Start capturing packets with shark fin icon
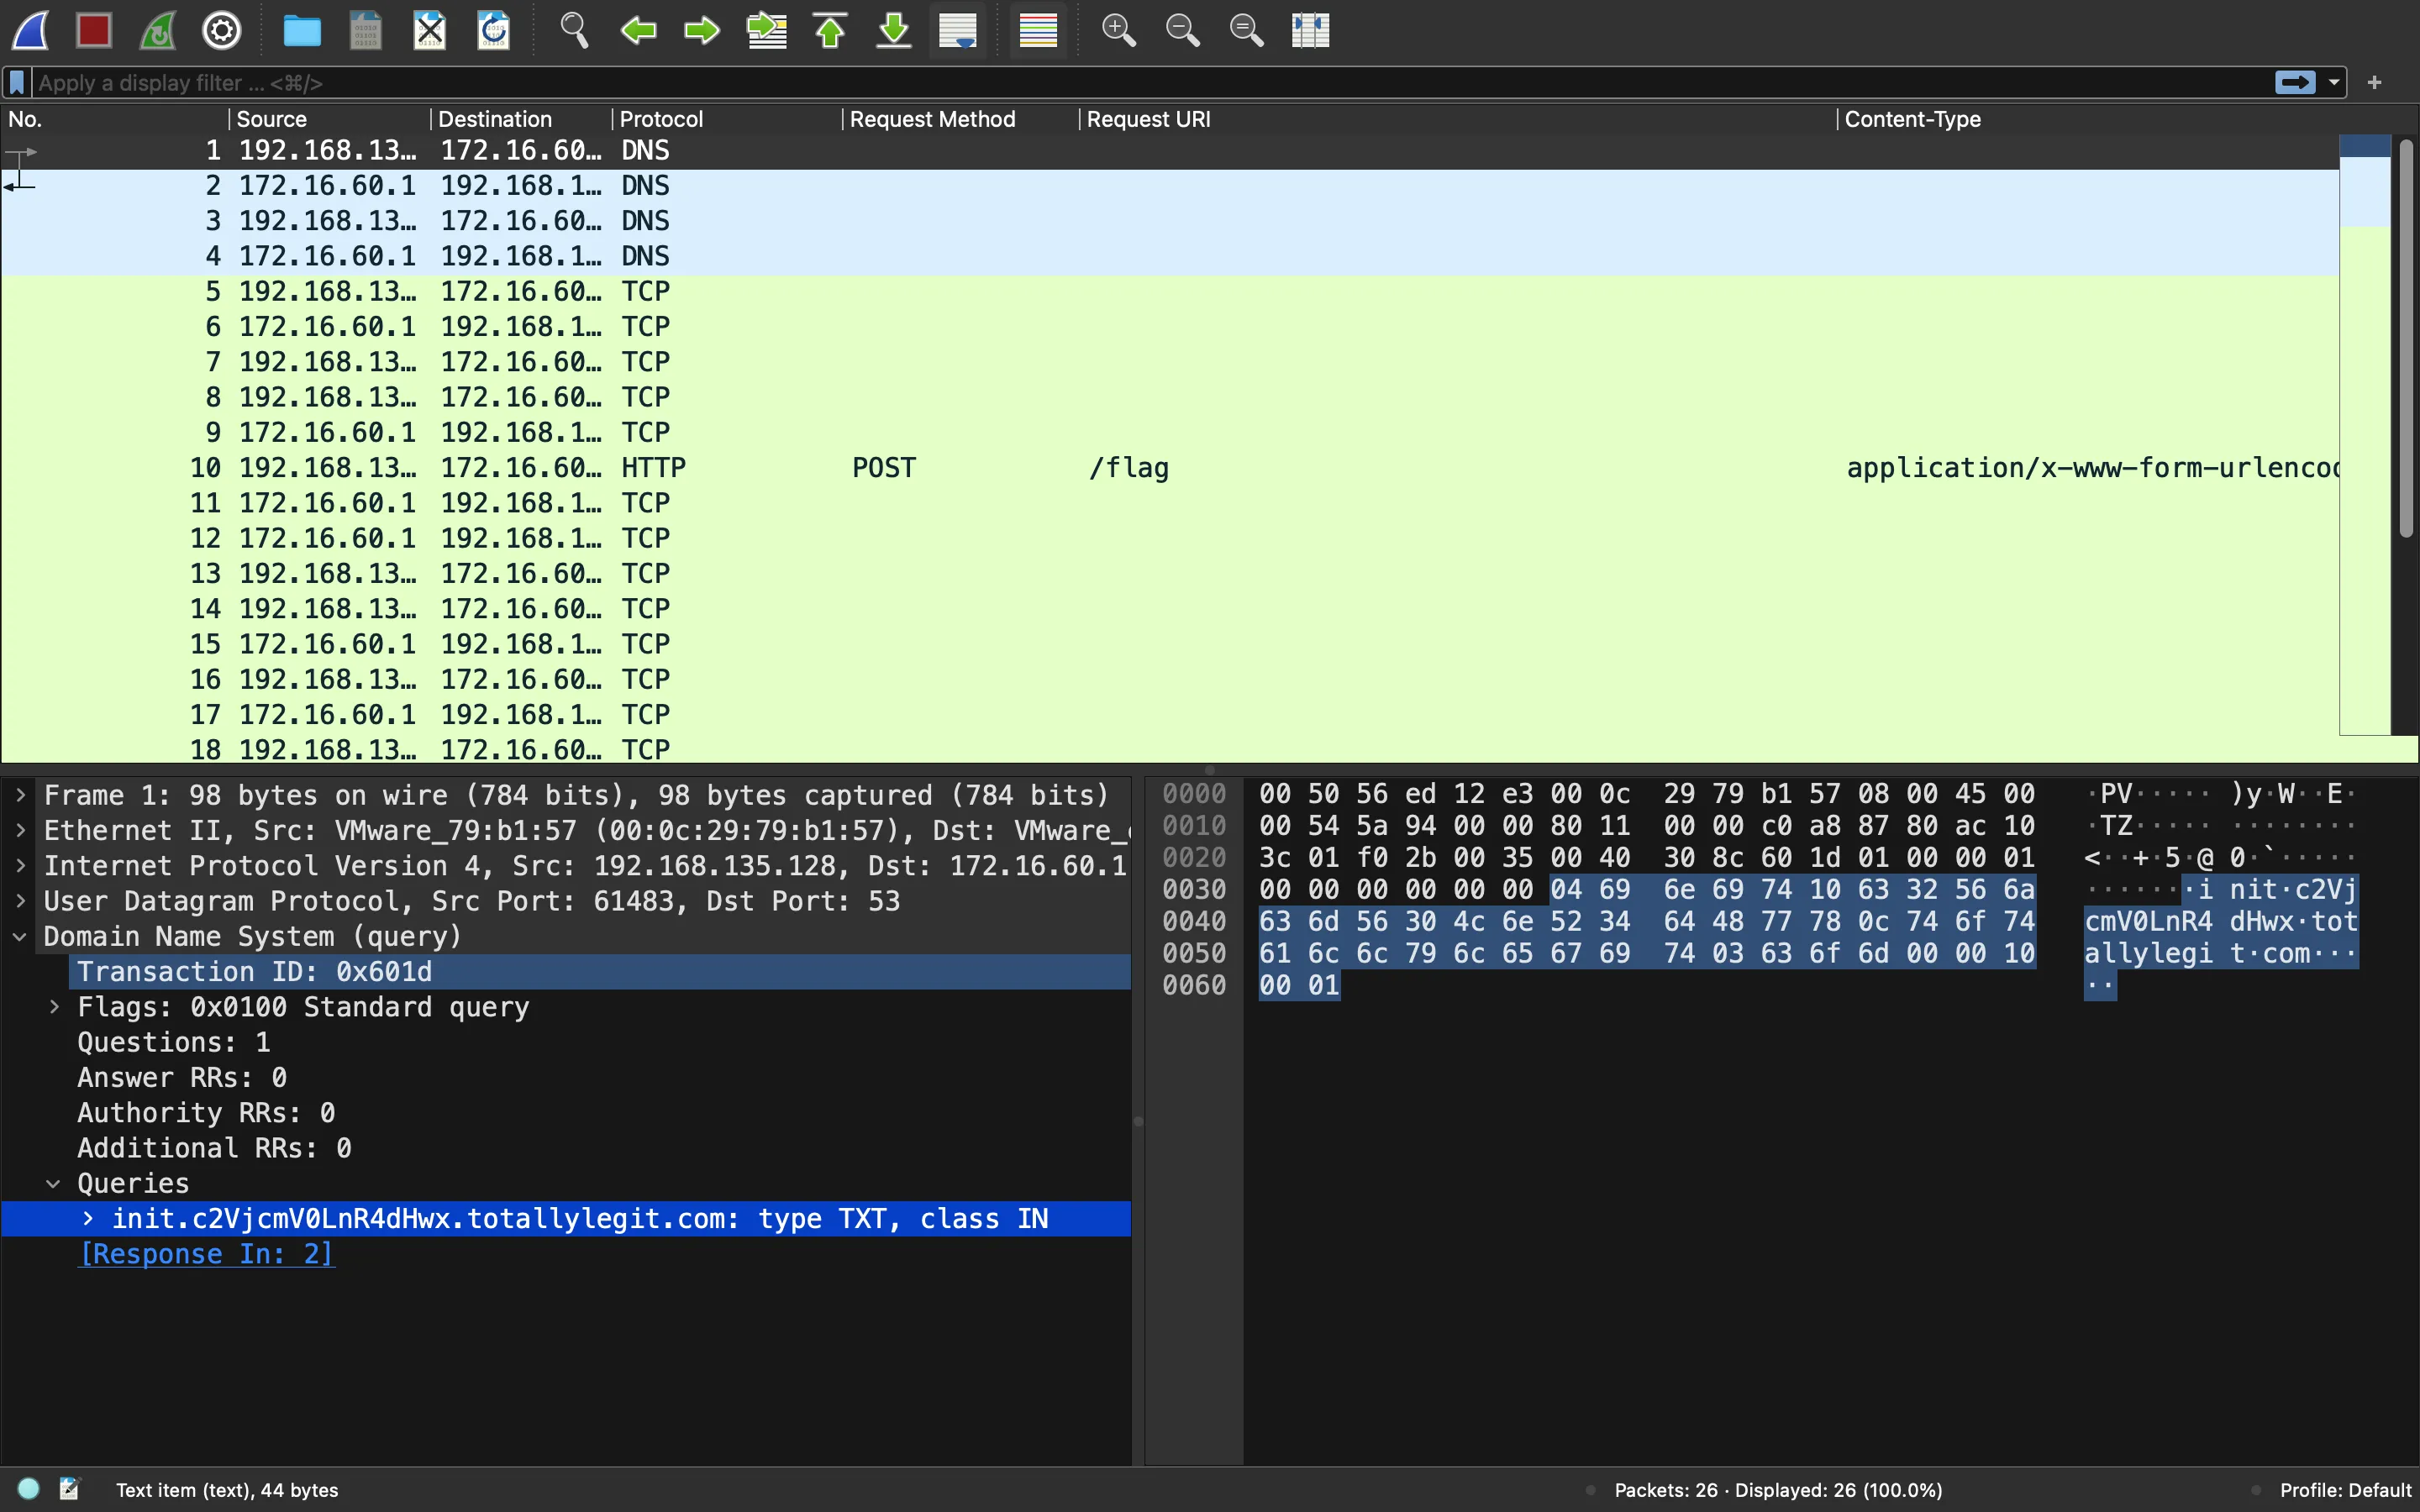Screen dimensions: 2420x1512 point(30,30)
